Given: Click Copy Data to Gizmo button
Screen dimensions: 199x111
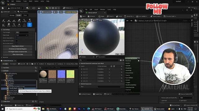Looking at the screenshot, I should 18,46.
